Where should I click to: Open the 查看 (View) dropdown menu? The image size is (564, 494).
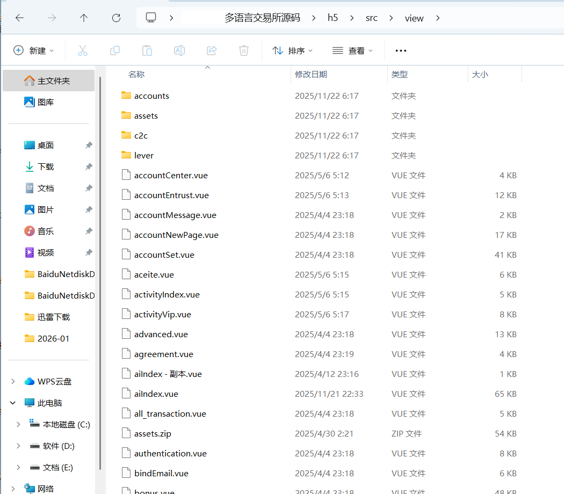coord(353,50)
